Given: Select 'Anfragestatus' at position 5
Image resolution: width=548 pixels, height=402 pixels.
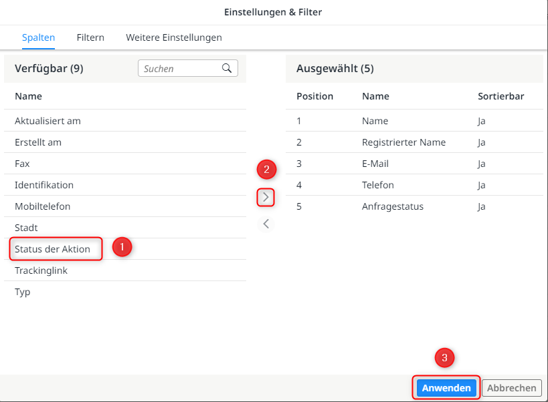Looking at the screenshot, I should 389,206.
